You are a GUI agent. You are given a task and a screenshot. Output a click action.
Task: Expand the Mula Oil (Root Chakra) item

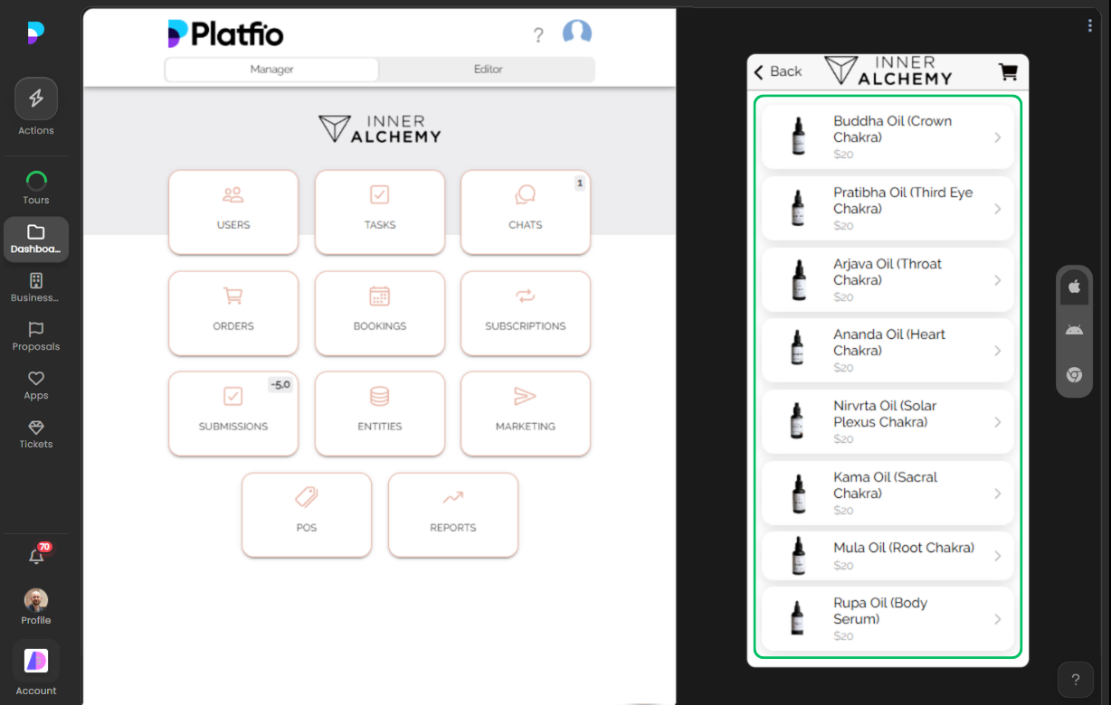887,556
